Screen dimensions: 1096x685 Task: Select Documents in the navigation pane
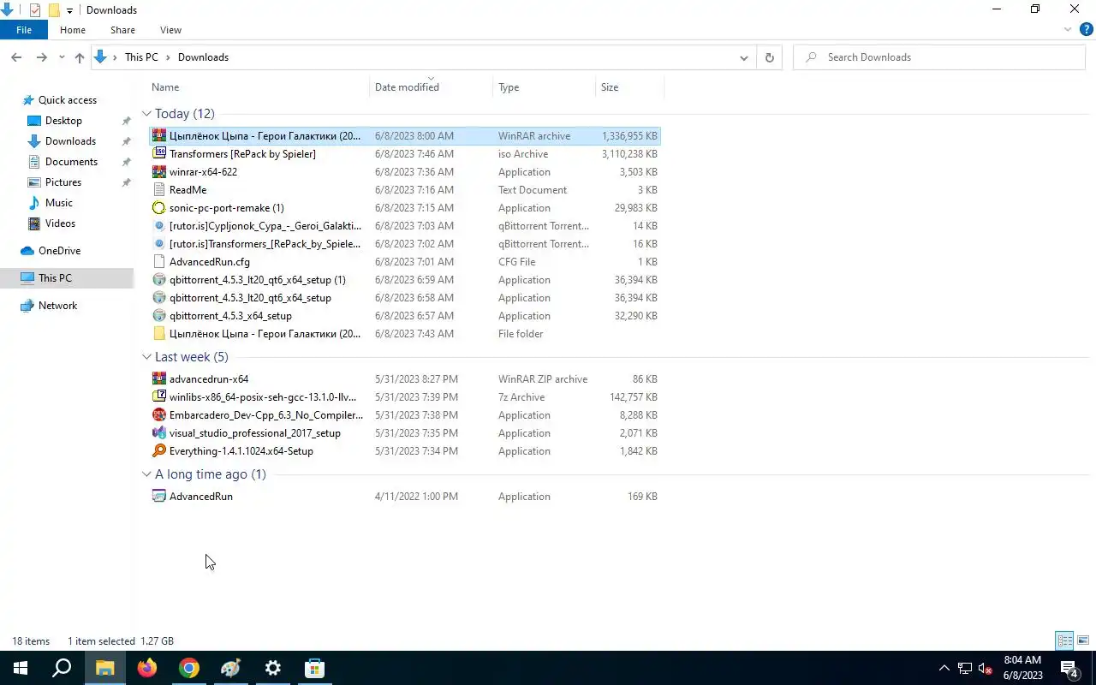(71, 162)
